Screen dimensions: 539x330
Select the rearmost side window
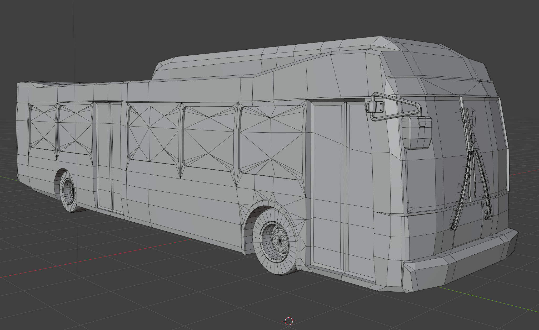click(42, 127)
